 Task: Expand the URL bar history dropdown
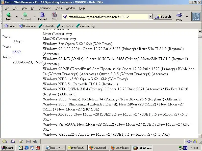coord(150,17)
